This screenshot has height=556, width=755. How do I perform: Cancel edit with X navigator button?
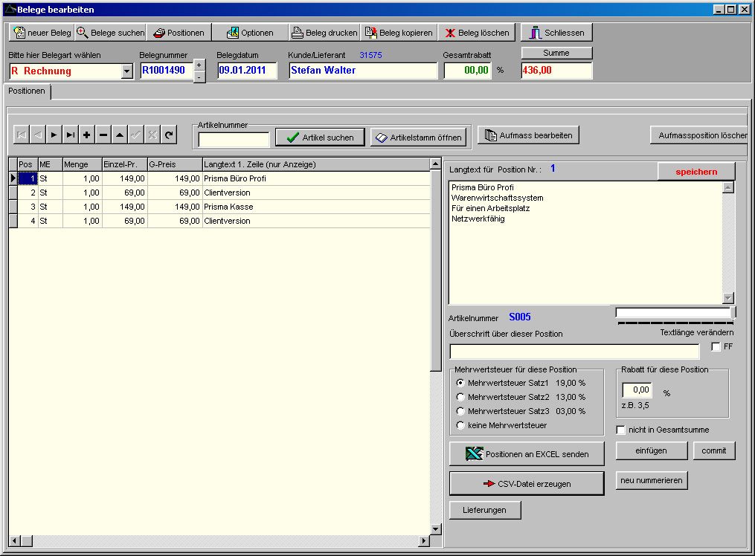(x=152, y=135)
